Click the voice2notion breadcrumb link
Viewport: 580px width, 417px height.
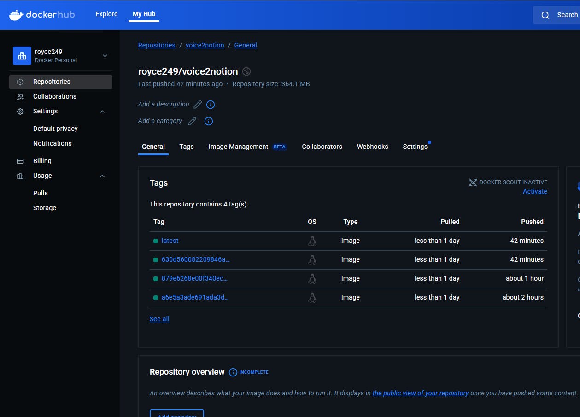pyautogui.click(x=205, y=45)
